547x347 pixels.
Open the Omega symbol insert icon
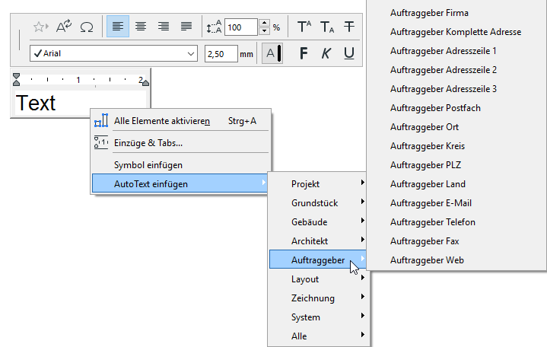tap(87, 27)
